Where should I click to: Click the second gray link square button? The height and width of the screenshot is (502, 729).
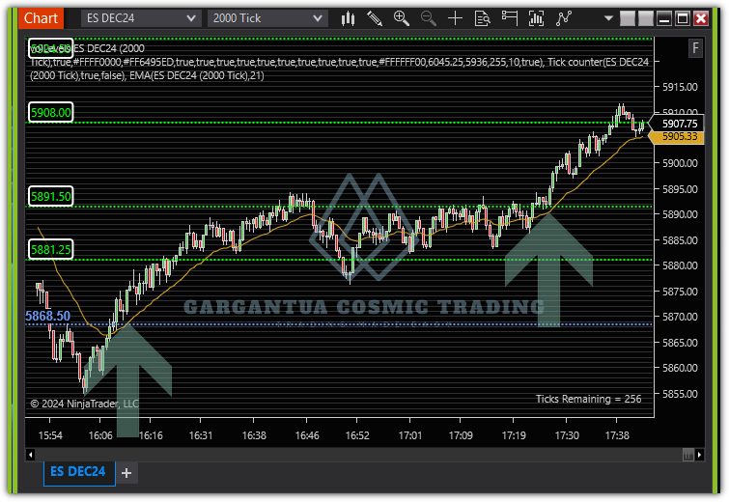point(645,18)
